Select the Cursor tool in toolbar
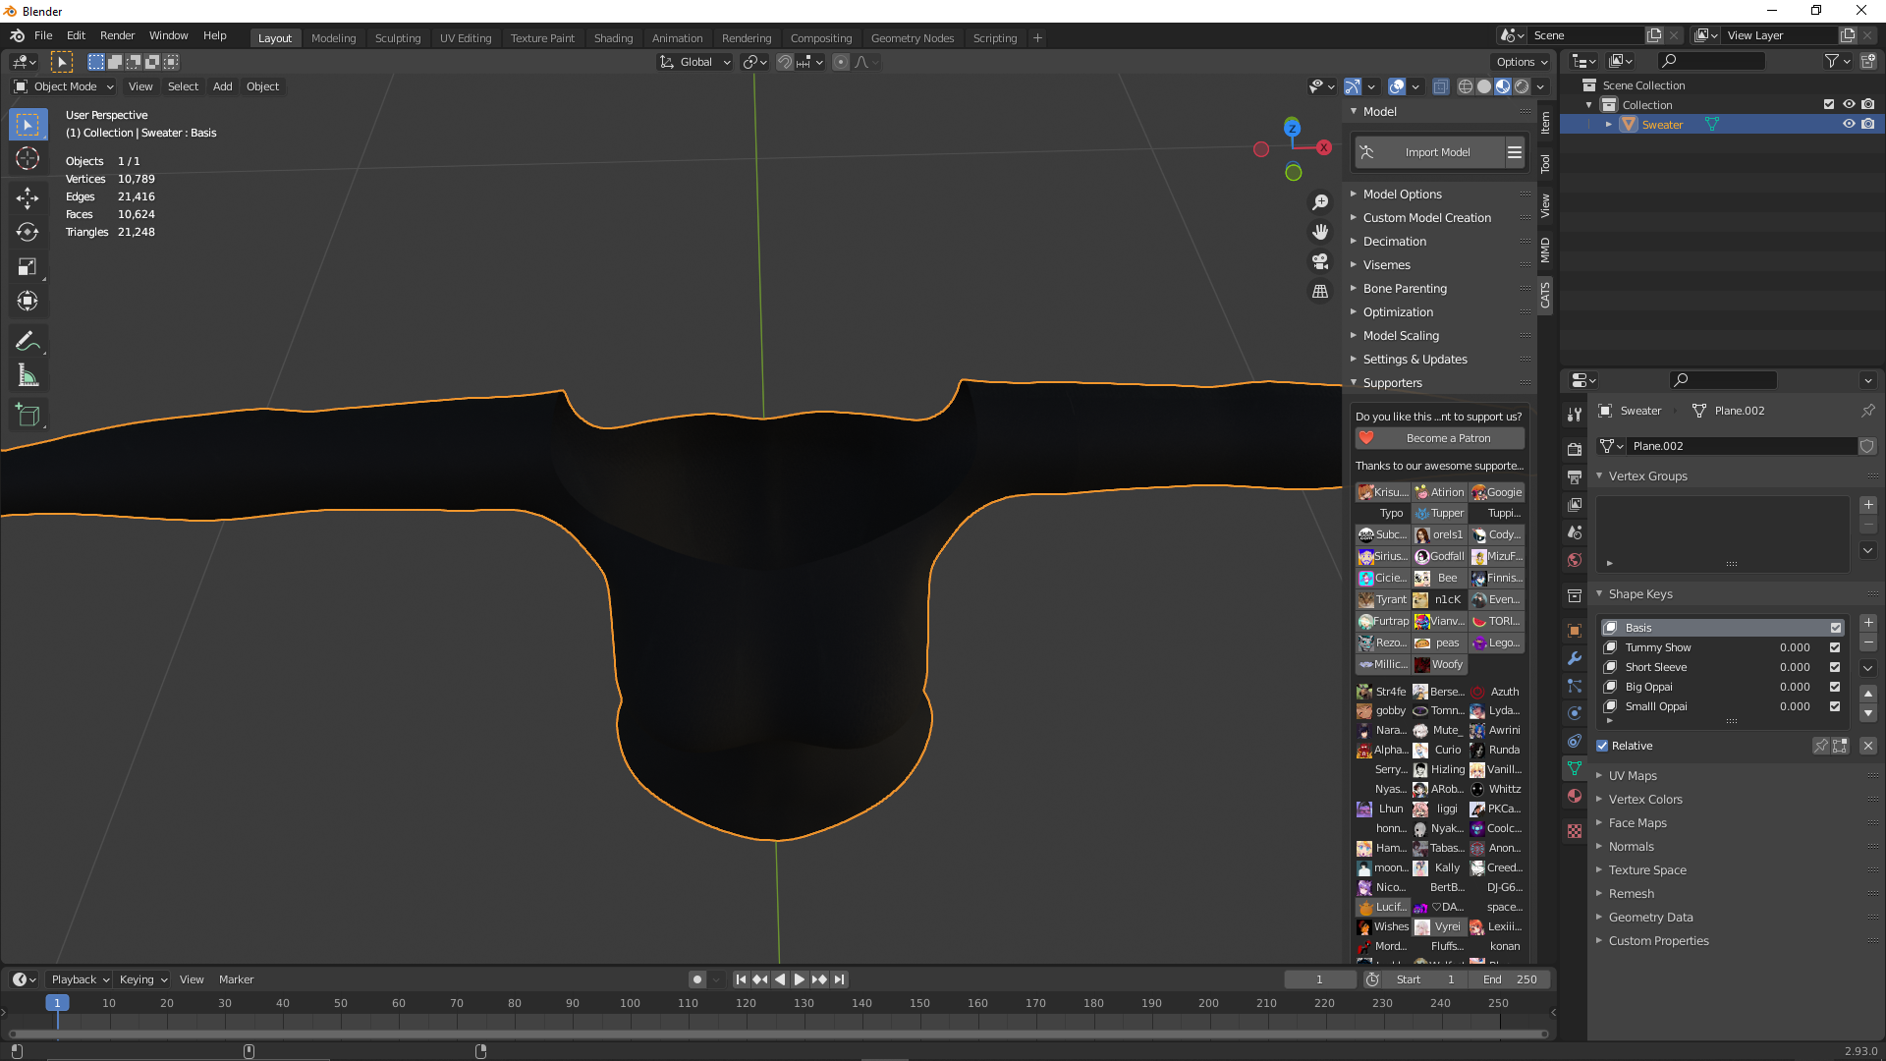 pos(28,159)
